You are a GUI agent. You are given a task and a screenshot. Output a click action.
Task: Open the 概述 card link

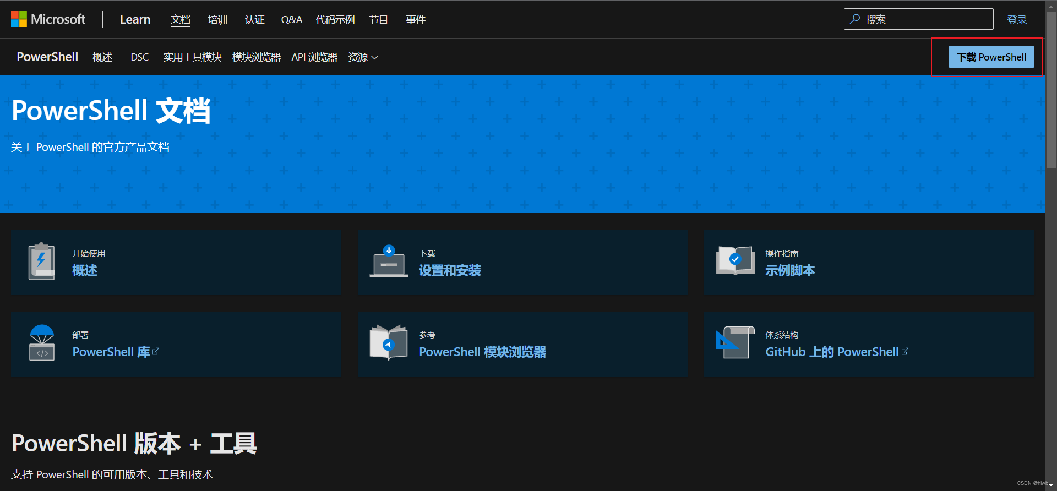[x=85, y=270]
